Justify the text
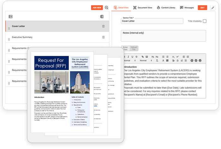This screenshot has height=149, width=221. (186, 60)
